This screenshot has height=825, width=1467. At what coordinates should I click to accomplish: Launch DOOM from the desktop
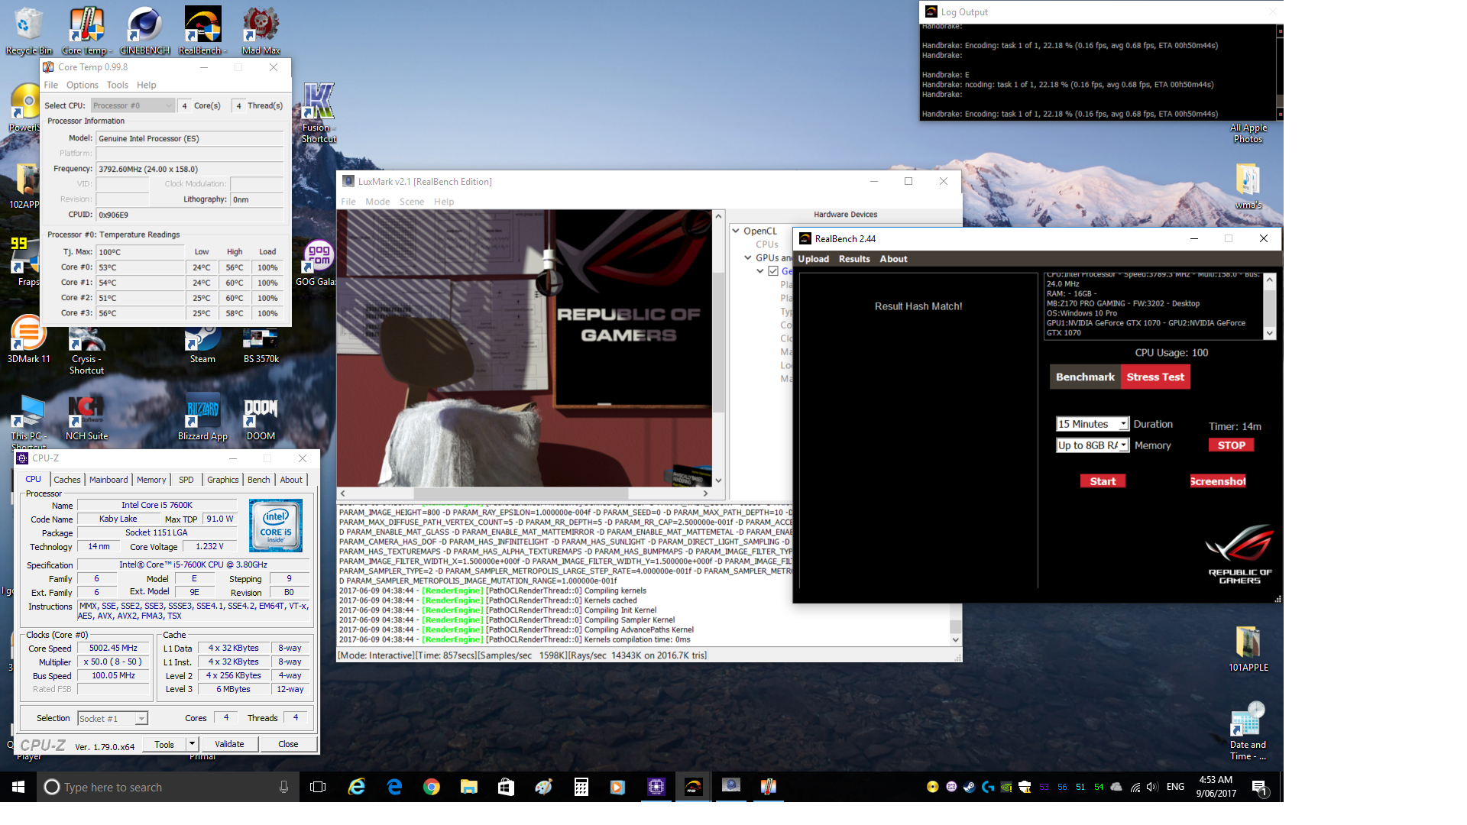261,418
